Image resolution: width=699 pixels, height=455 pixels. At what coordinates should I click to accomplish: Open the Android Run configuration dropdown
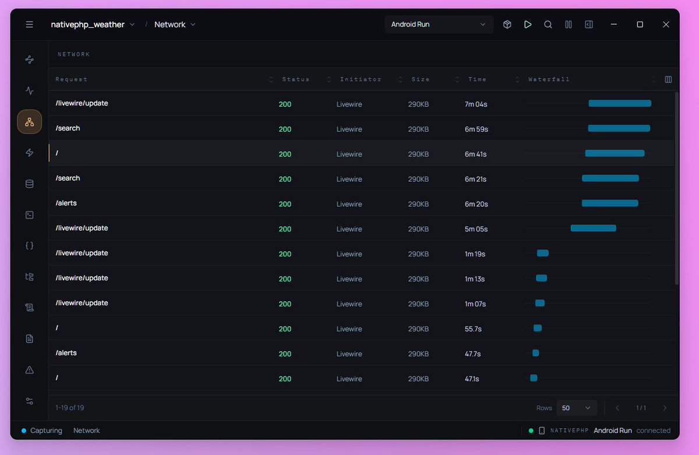pos(439,24)
